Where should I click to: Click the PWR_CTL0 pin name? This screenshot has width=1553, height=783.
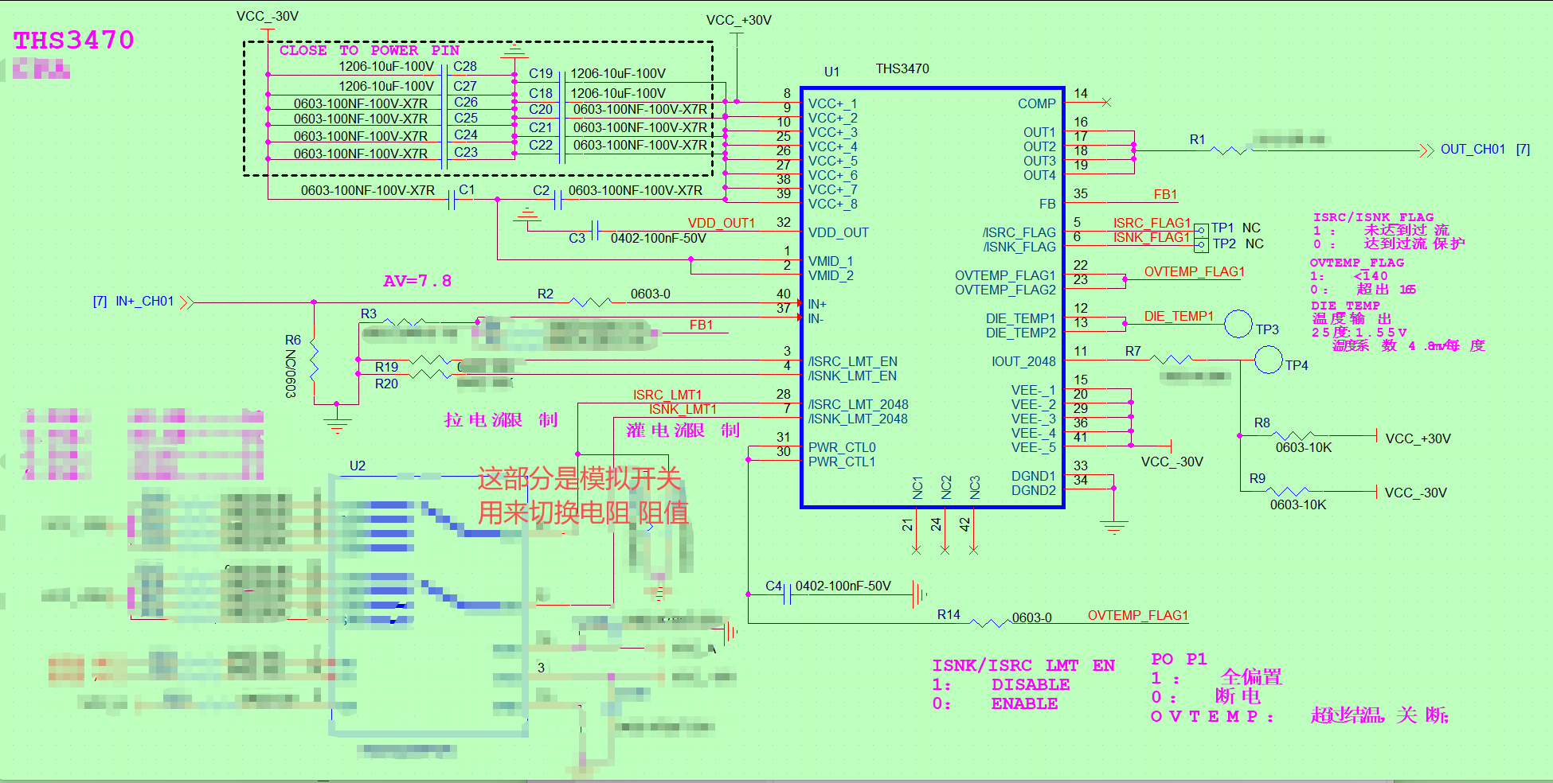(842, 447)
